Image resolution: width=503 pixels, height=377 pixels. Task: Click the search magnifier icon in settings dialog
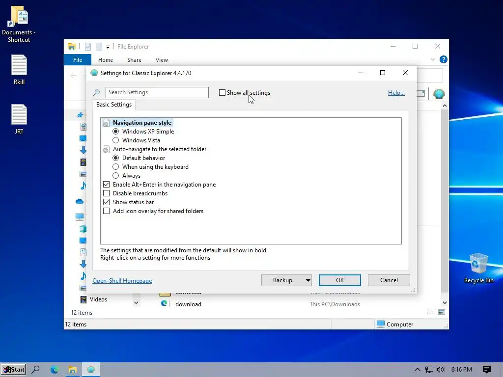[96, 93]
